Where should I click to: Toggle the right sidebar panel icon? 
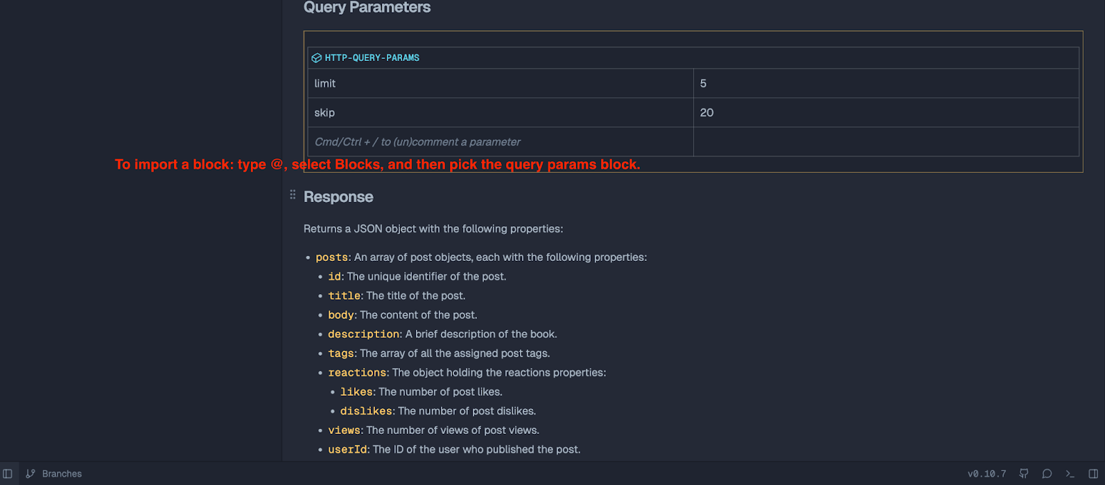pyautogui.click(x=1093, y=474)
